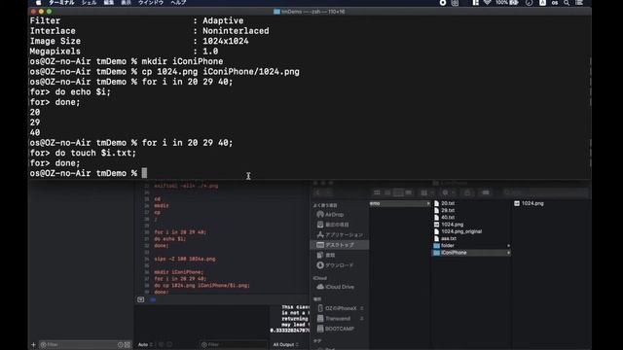Screen dimensions: 623x350
Task: Open the ウインドウ menu
Action: [x=151, y=3]
